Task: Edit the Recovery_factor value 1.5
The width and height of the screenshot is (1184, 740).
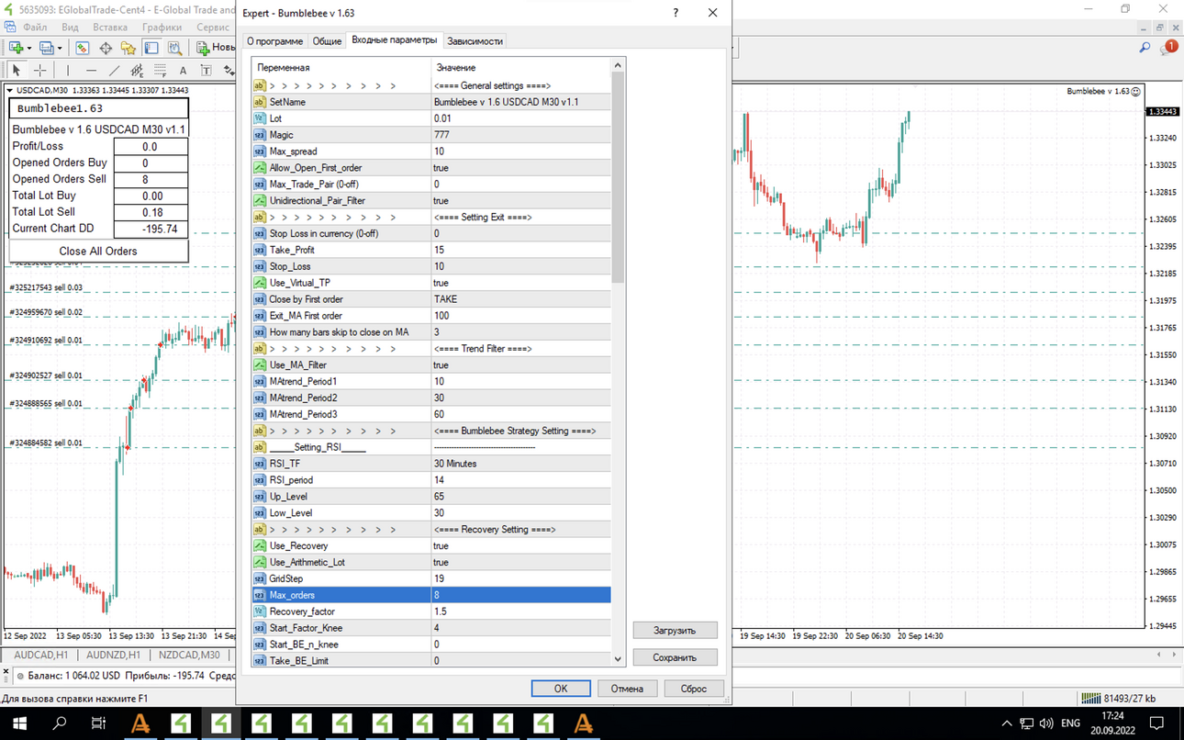Action: (x=520, y=611)
